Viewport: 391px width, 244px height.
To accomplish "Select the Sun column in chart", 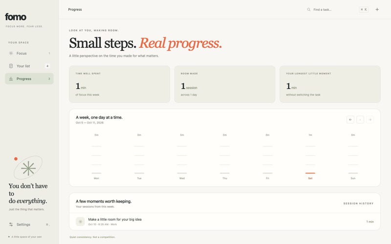I will point(353,156).
